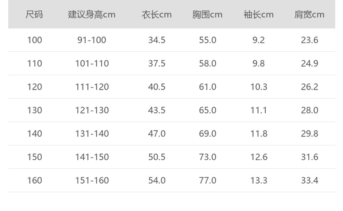Image resolution: width=343 pixels, height=211 pixels.
Task: Click the 建议身高cm column header
Action: click(92, 14)
